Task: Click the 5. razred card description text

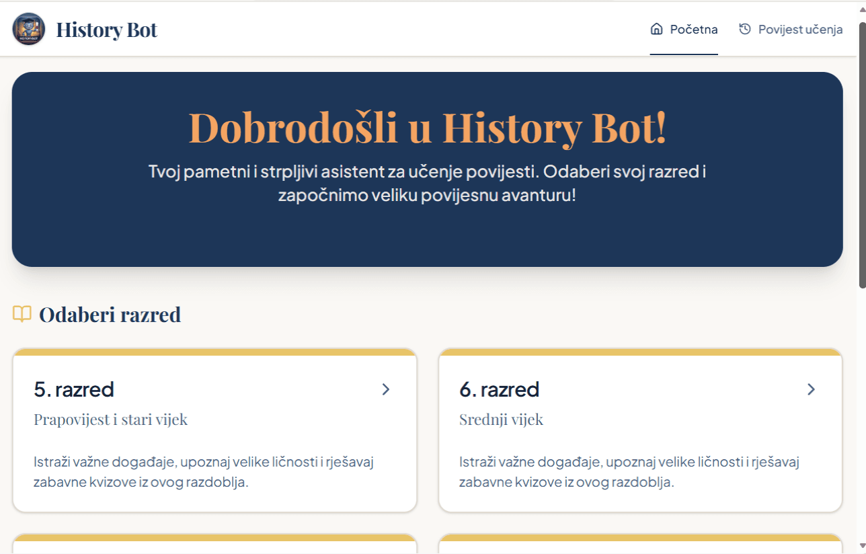Action: coord(204,472)
